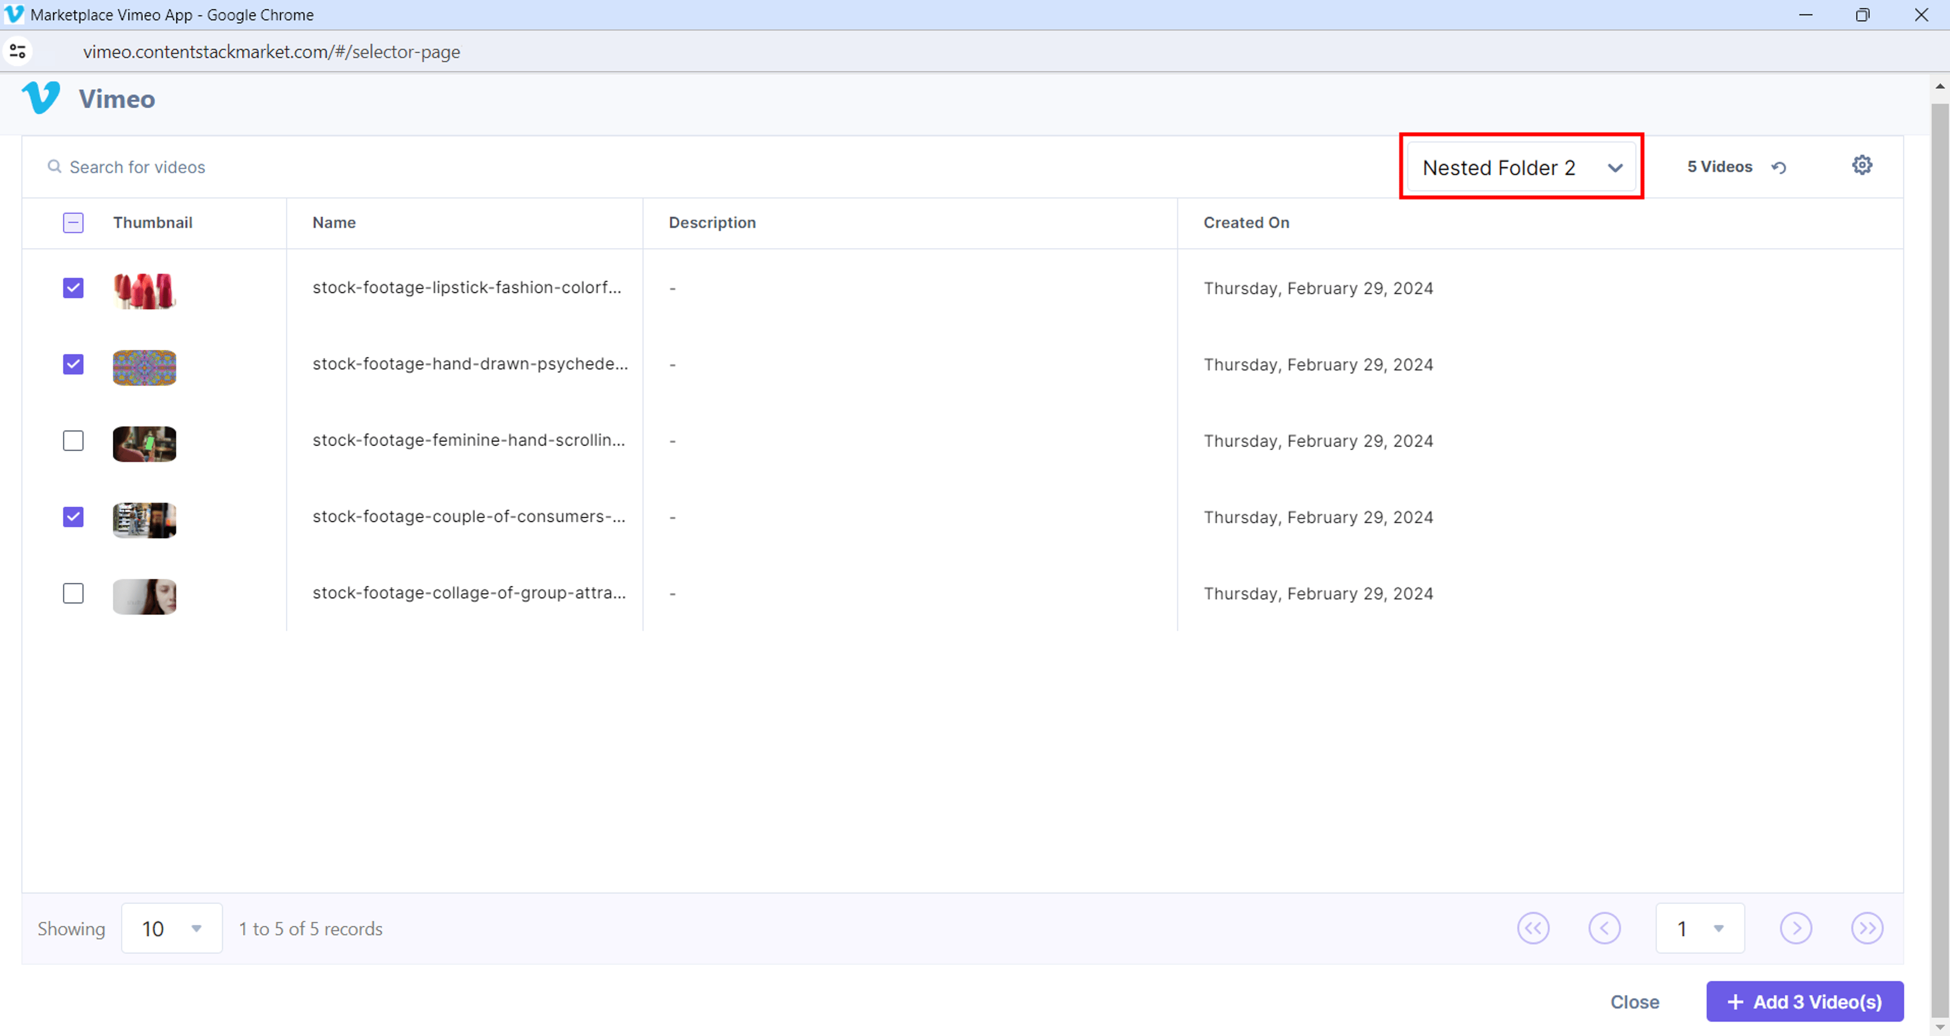This screenshot has width=1950, height=1036.
Task: Click the Thumbnail column header
Action: click(x=153, y=222)
